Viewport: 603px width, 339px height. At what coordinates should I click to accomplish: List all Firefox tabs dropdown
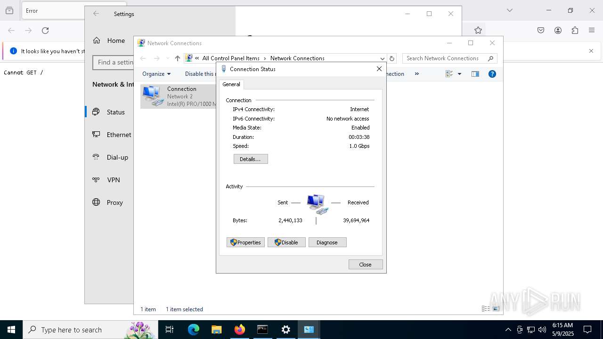click(509, 10)
